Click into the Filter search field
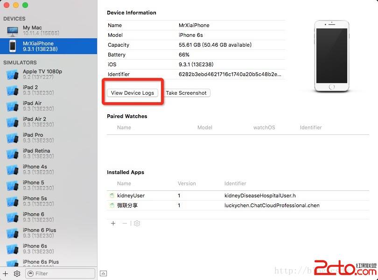Screen dimensions: 378x280 coord(60,273)
